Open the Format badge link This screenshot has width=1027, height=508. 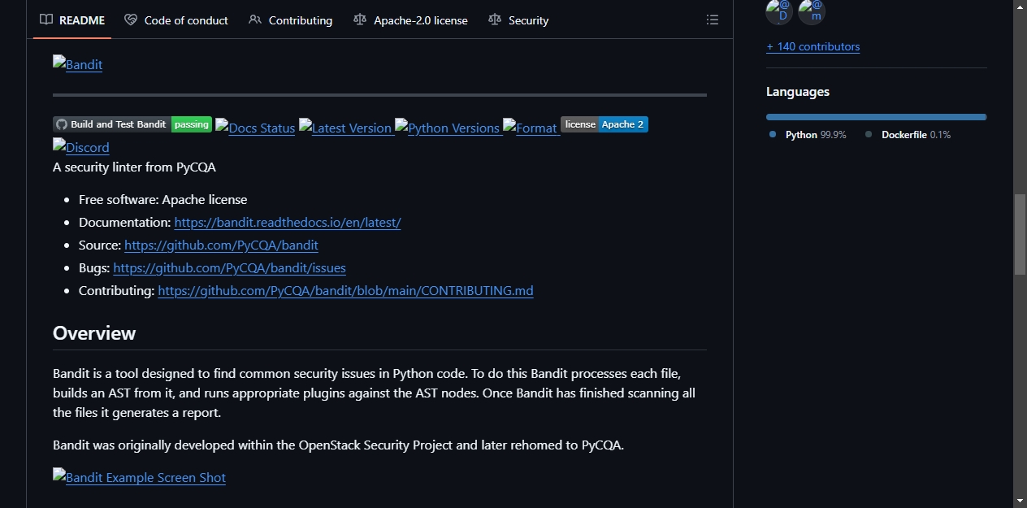(530, 128)
